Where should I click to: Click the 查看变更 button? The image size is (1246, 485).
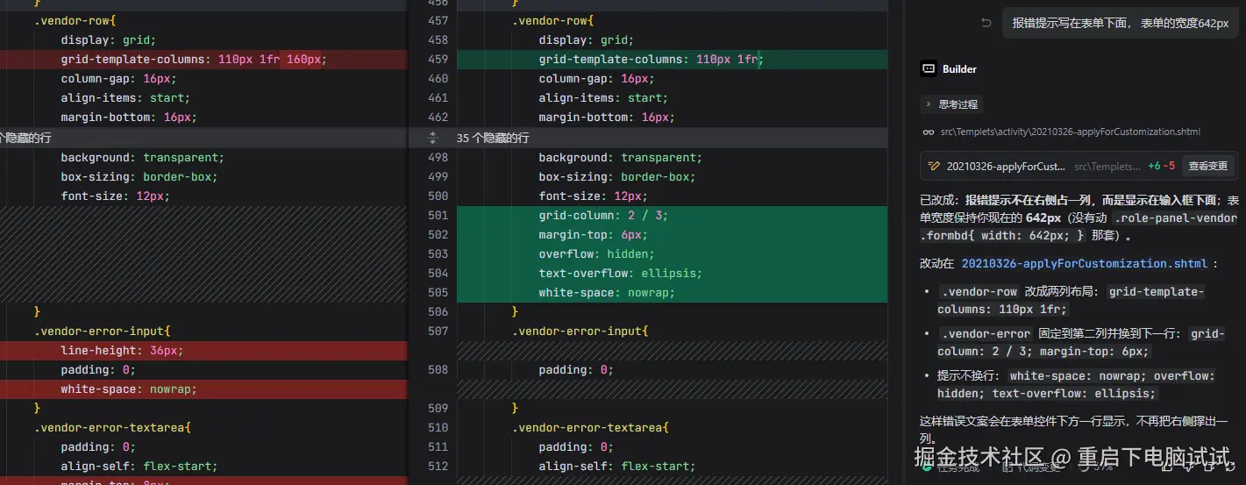tap(1207, 166)
